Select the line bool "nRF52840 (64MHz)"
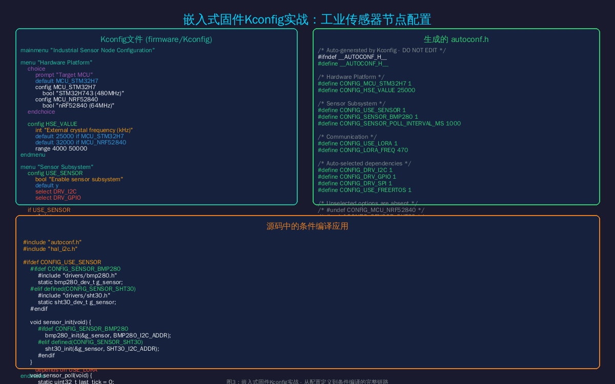615x384 pixels. [78, 105]
